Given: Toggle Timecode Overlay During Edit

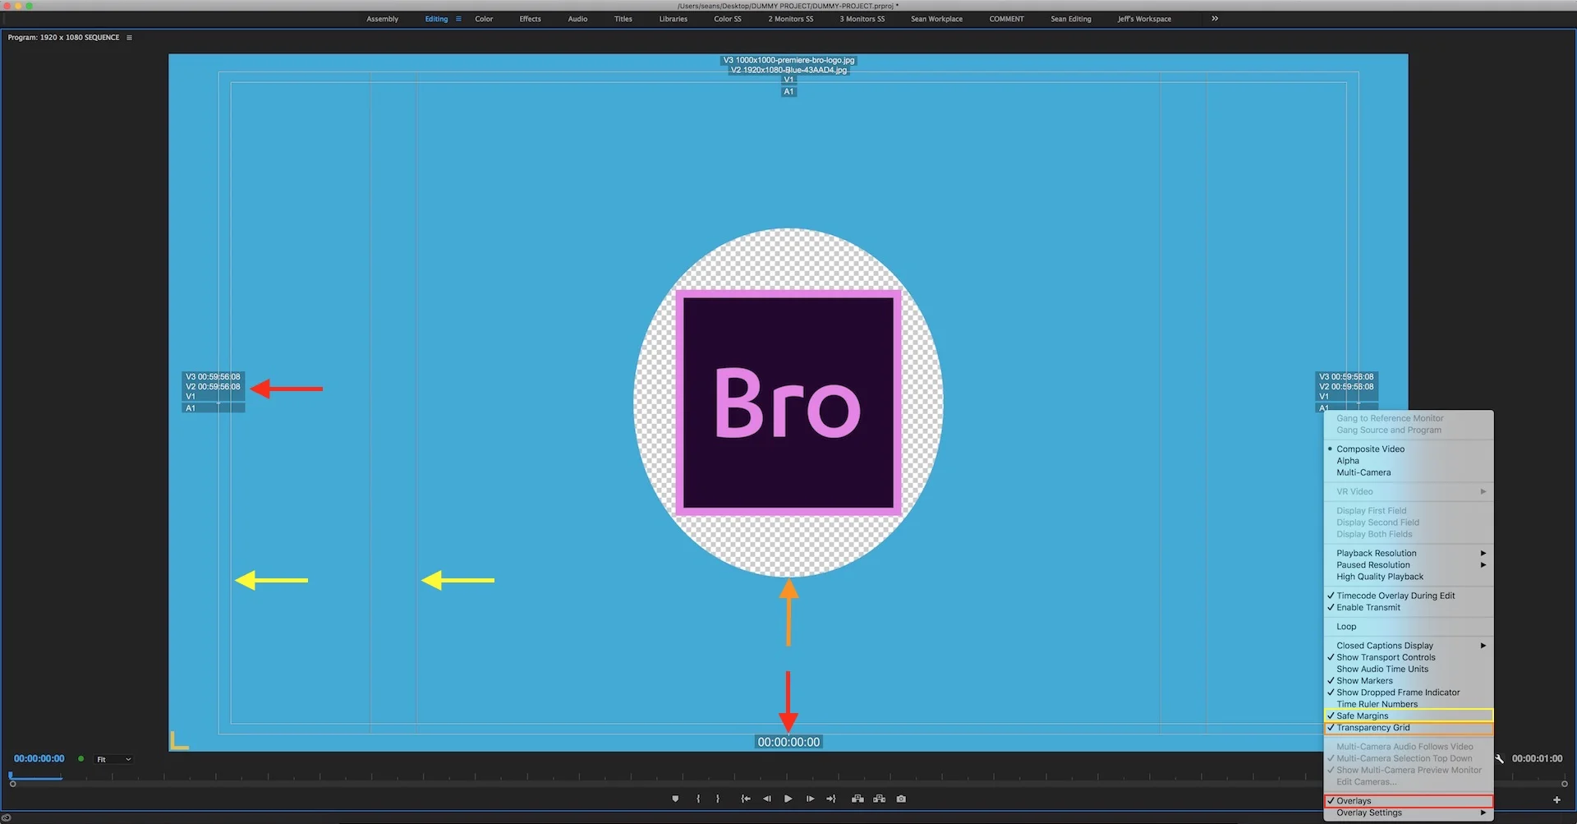Looking at the screenshot, I should [x=1409, y=596].
